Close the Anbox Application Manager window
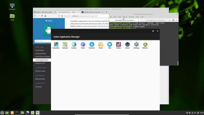This screenshot has height=115, width=204. (157, 31)
